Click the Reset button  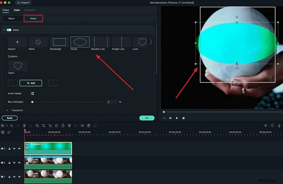pos(10,118)
